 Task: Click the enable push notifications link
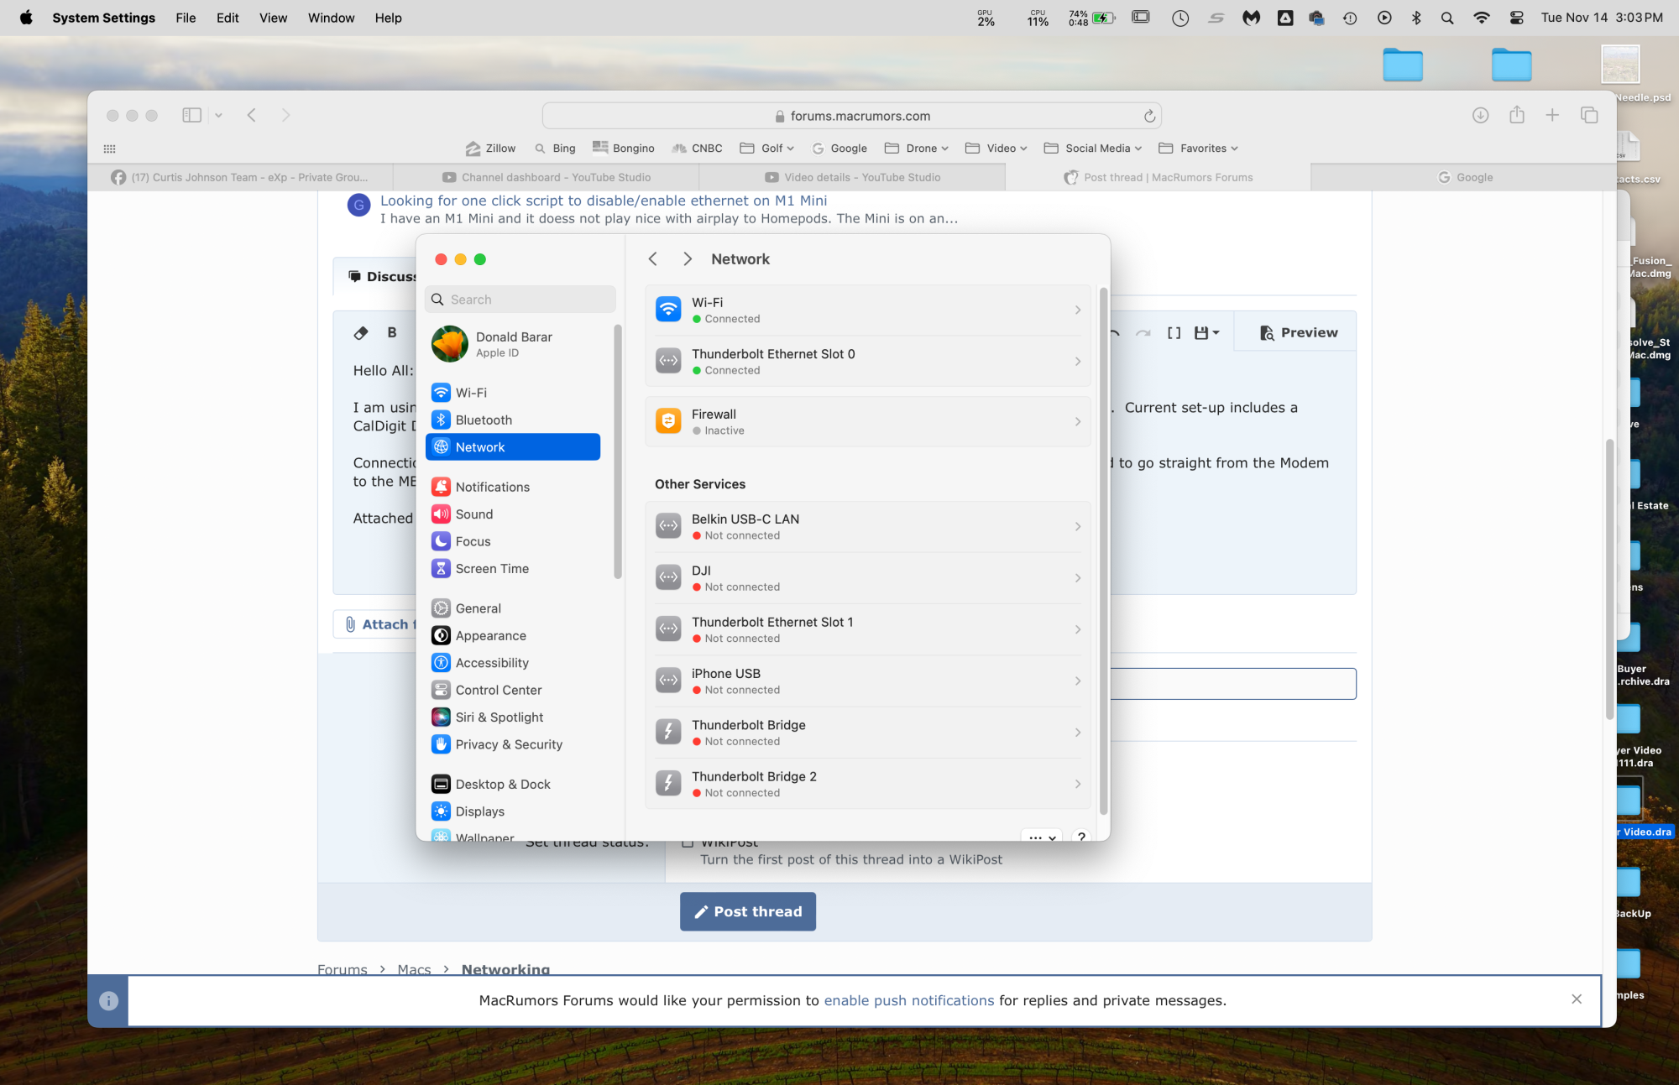(908, 1000)
